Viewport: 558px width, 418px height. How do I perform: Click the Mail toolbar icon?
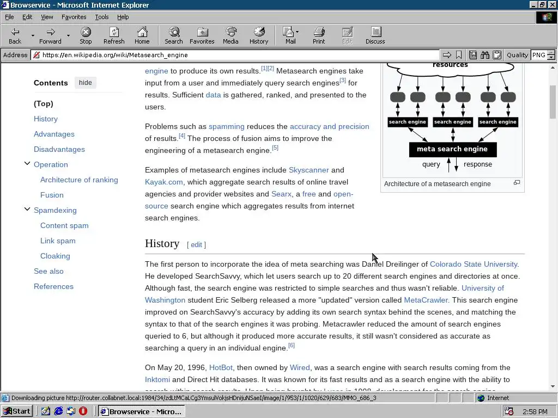[x=290, y=35]
